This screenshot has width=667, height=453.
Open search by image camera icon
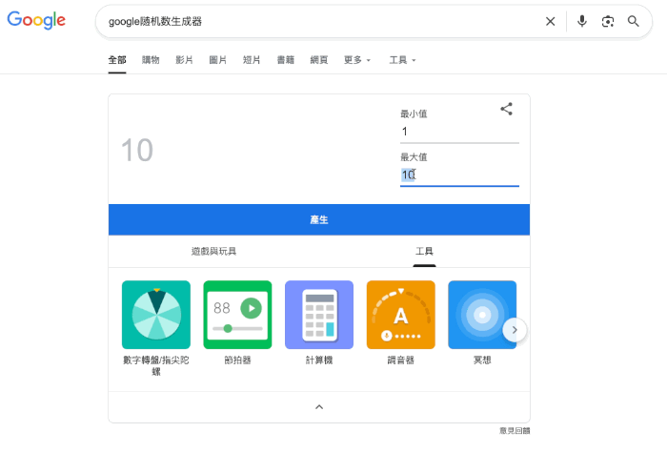pos(608,21)
